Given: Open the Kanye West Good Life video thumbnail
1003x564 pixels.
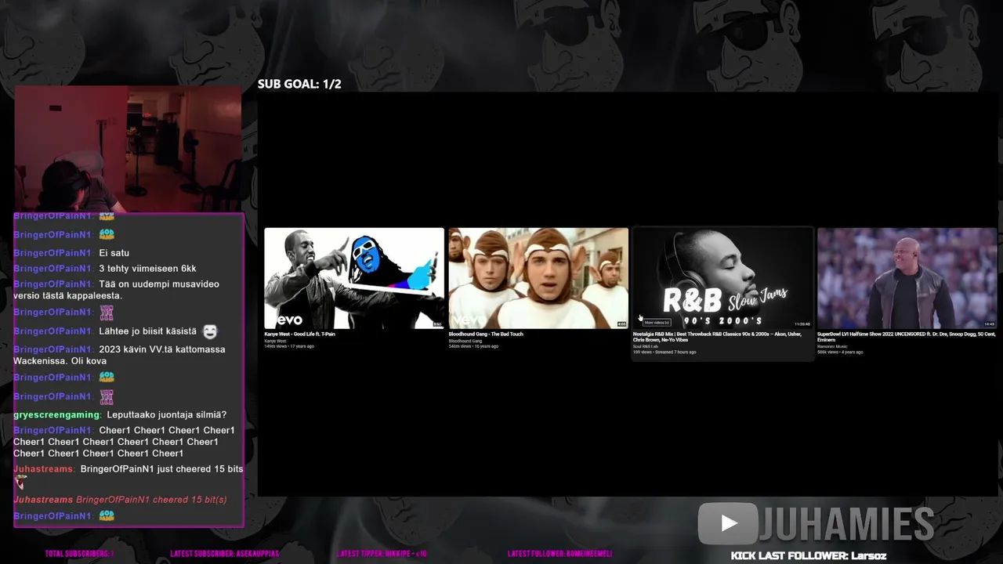Looking at the screenshot, I should click(354, 278).
